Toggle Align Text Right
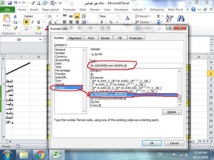214x160 pixels. pos(77,22)
